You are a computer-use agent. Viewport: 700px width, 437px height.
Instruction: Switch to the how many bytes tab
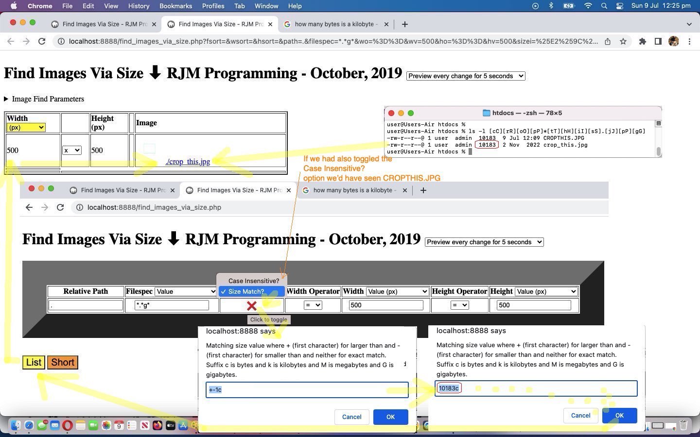point(334,24)
